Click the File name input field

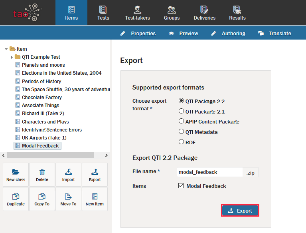[x=210, y=172]
